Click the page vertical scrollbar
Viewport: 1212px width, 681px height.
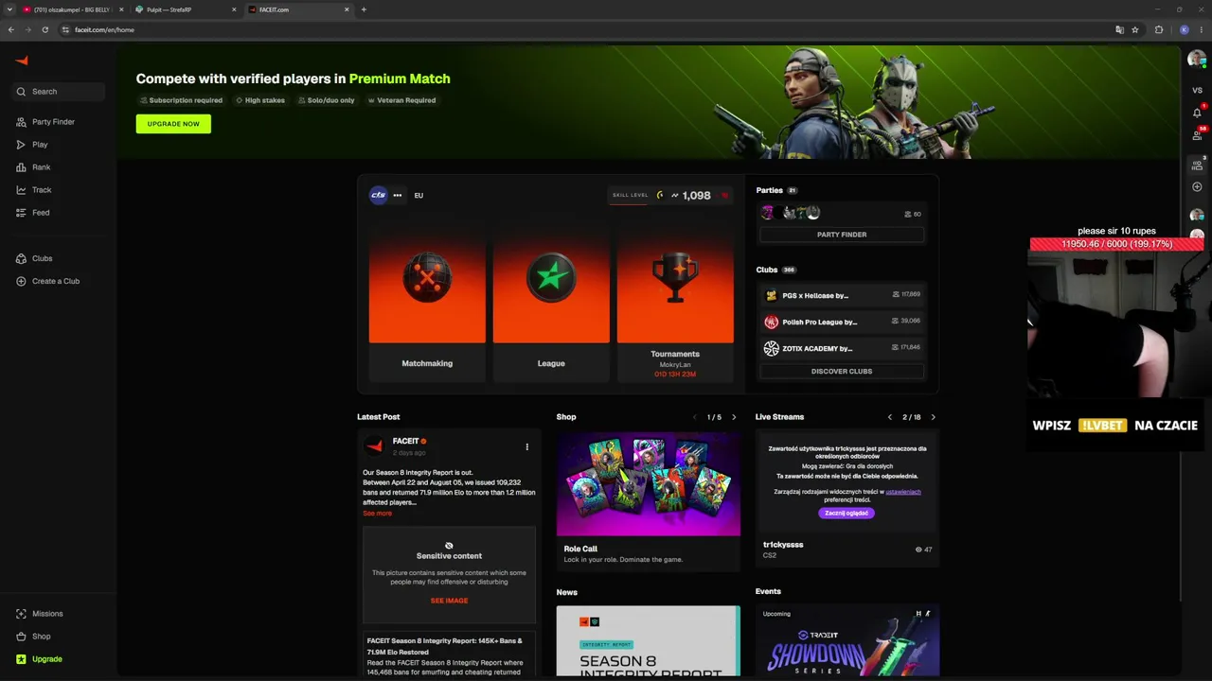[x=1182, y=323]
